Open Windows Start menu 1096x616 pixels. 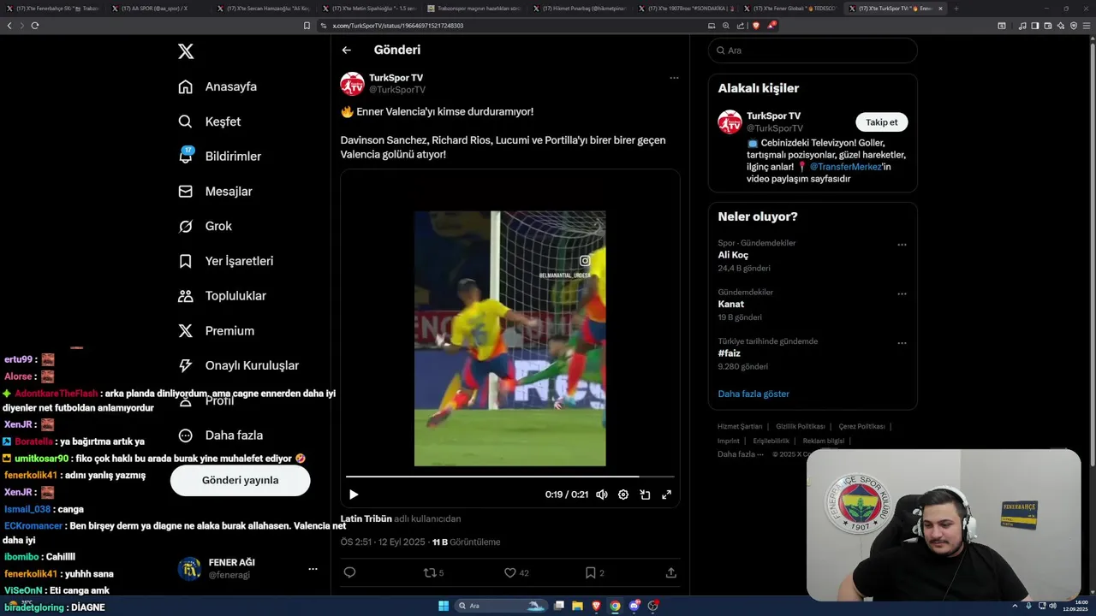[x=444, y=606]
